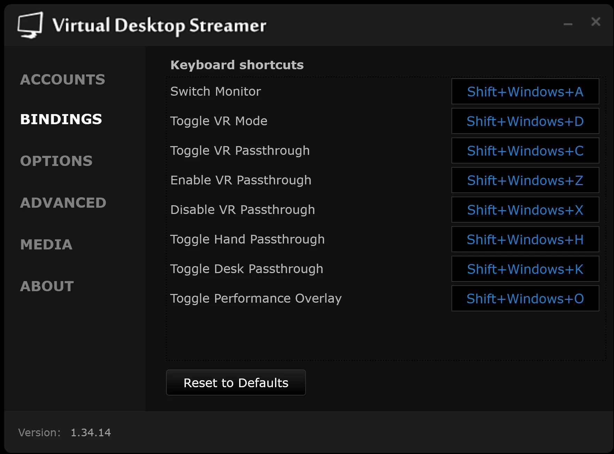Click the "Version:" label in the footer
The width and height of the screenshot is (614, 454).
pos(39,432)
